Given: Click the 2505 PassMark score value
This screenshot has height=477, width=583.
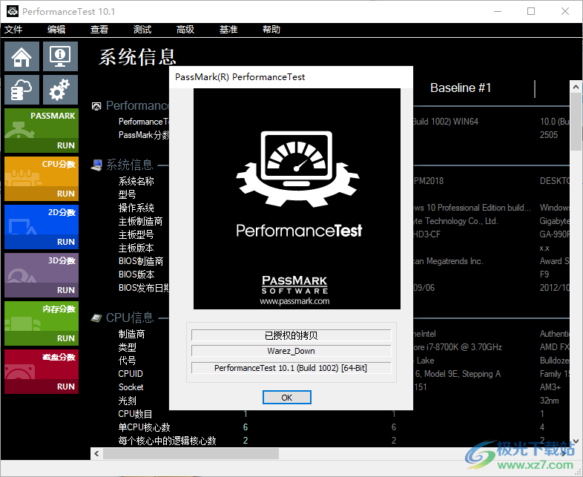Looking at the screenshot, I should (x=549, y=135).
